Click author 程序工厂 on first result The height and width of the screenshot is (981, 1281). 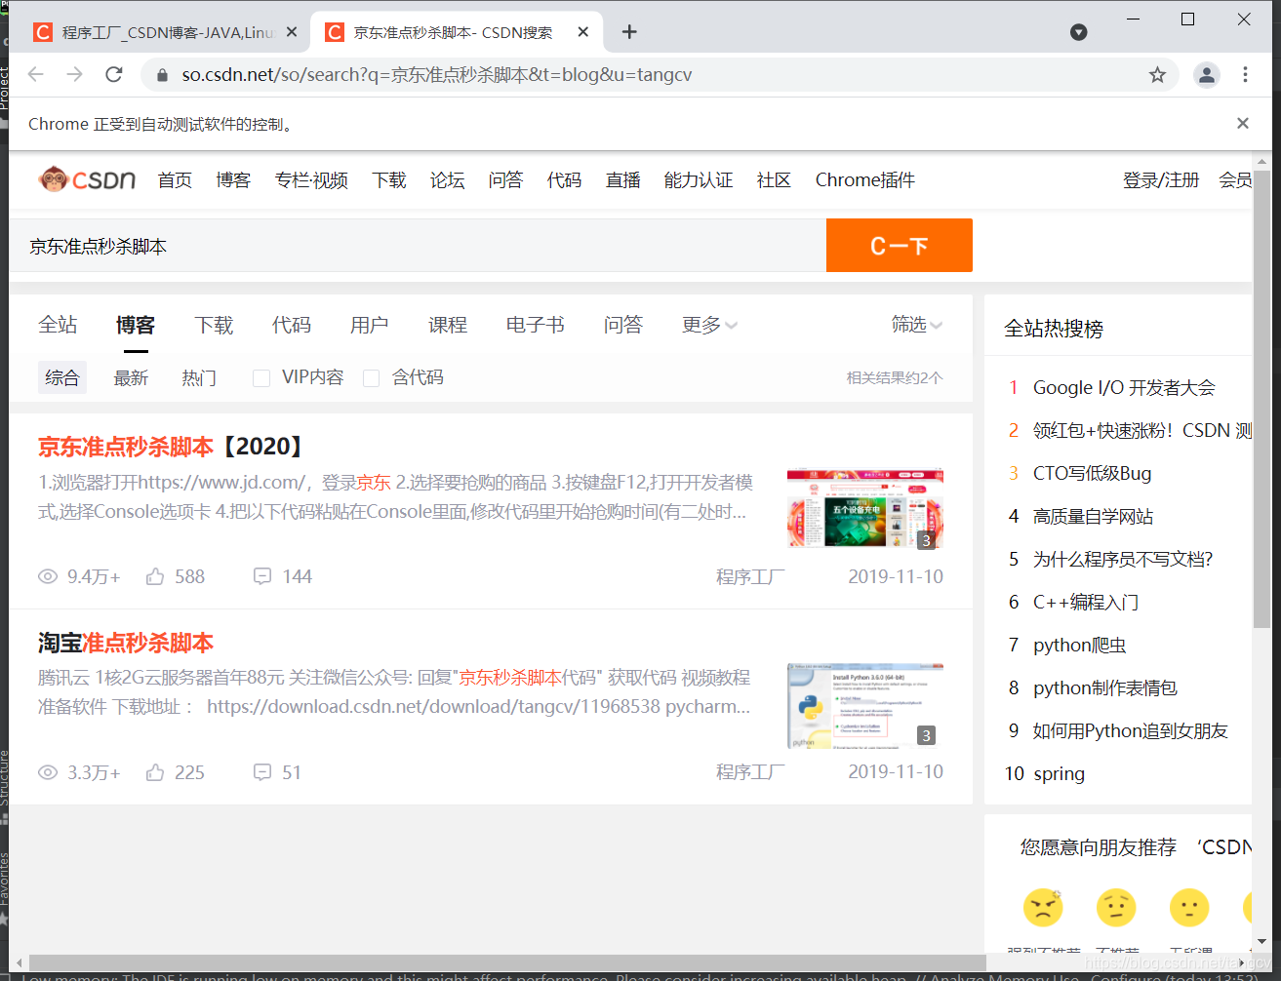[x=750, y=576]
